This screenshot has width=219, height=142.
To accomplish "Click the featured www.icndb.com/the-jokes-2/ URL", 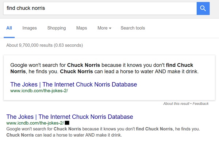I will 39,91.
